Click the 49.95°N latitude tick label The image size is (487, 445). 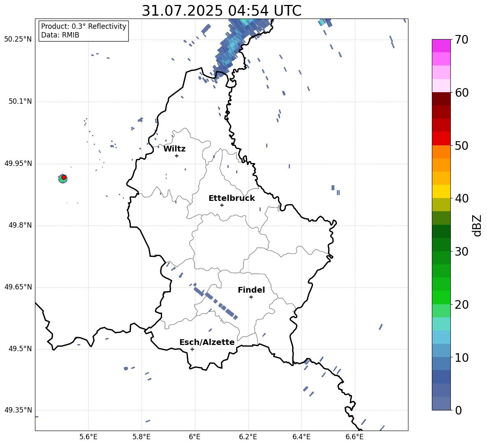click(x=18, y=163)
